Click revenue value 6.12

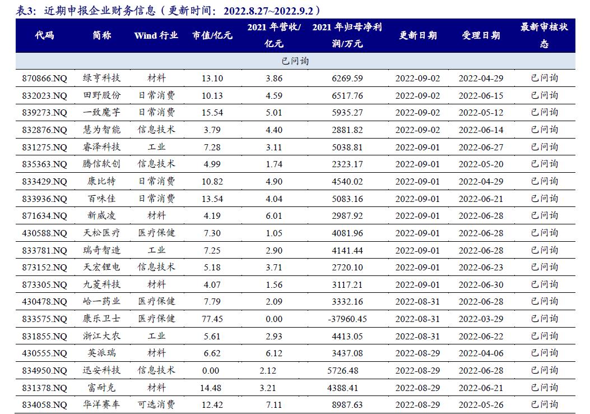click(274, 353)
